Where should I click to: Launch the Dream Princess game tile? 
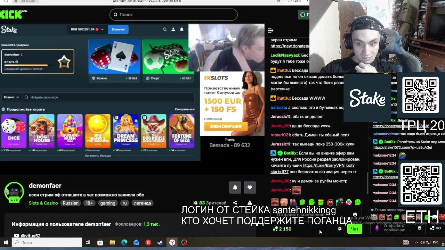[126, 131]
